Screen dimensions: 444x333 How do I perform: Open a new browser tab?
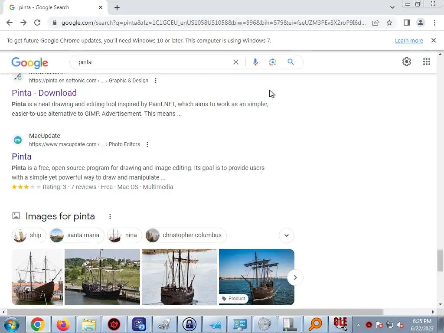[x=117, y=7]
